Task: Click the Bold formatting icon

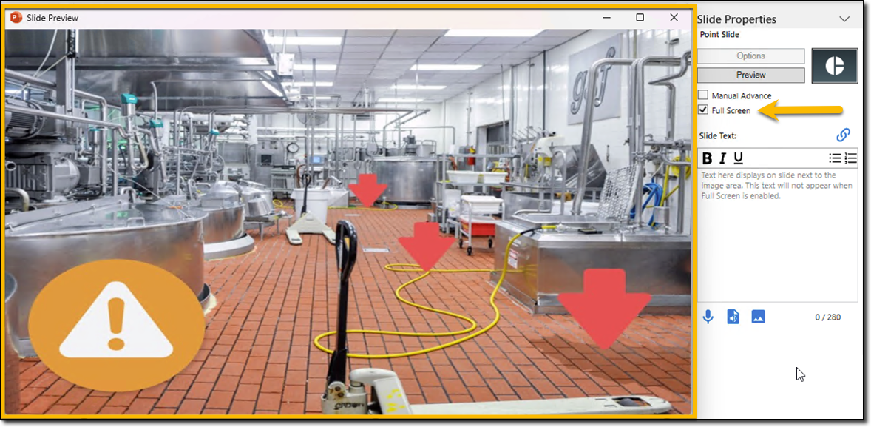Action: point(707,158)
